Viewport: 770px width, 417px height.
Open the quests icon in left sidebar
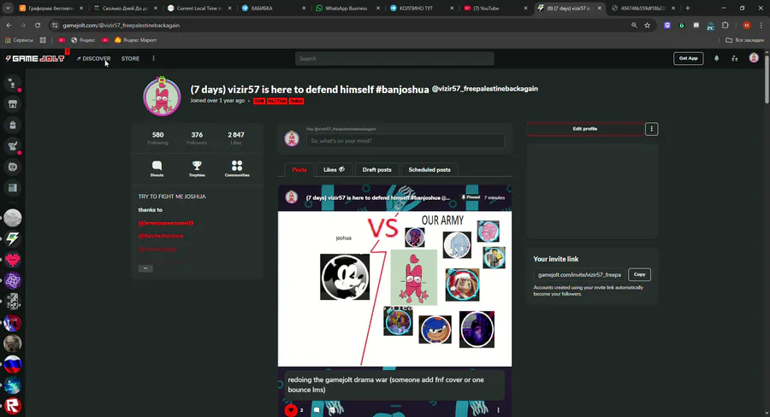point(13,146)
